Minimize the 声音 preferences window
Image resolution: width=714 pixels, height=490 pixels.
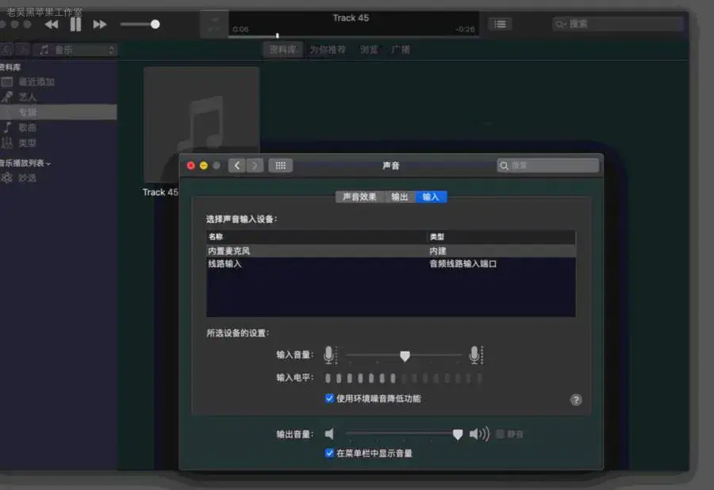pyautogui.click(x=204, y=166)
